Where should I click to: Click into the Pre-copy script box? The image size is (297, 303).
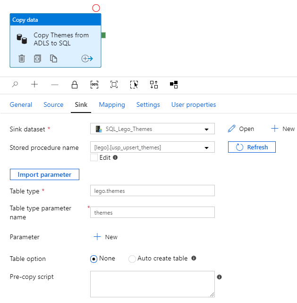click(x=152, y=284)
